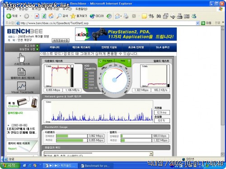Click the download 8,855 Mbps bandwidth gauge bar
226x169 pixels.
[x=71, y=140]
